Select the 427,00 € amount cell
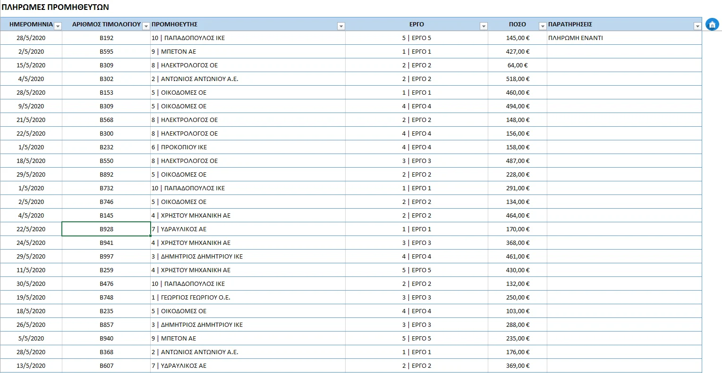This screenshot has width=722, height=373. 518,51
